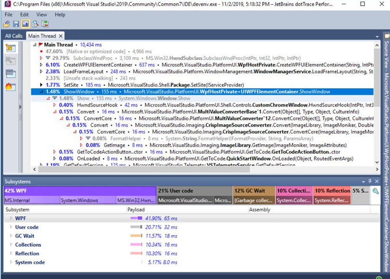
Task: Collapse the selected ShowWindow node
Action: (x=41, y=92)
